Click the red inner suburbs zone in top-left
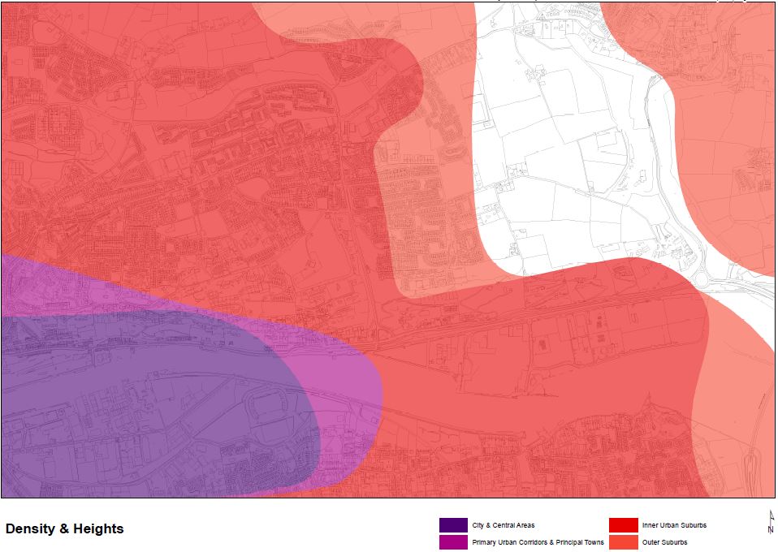 tap(122, 122)
